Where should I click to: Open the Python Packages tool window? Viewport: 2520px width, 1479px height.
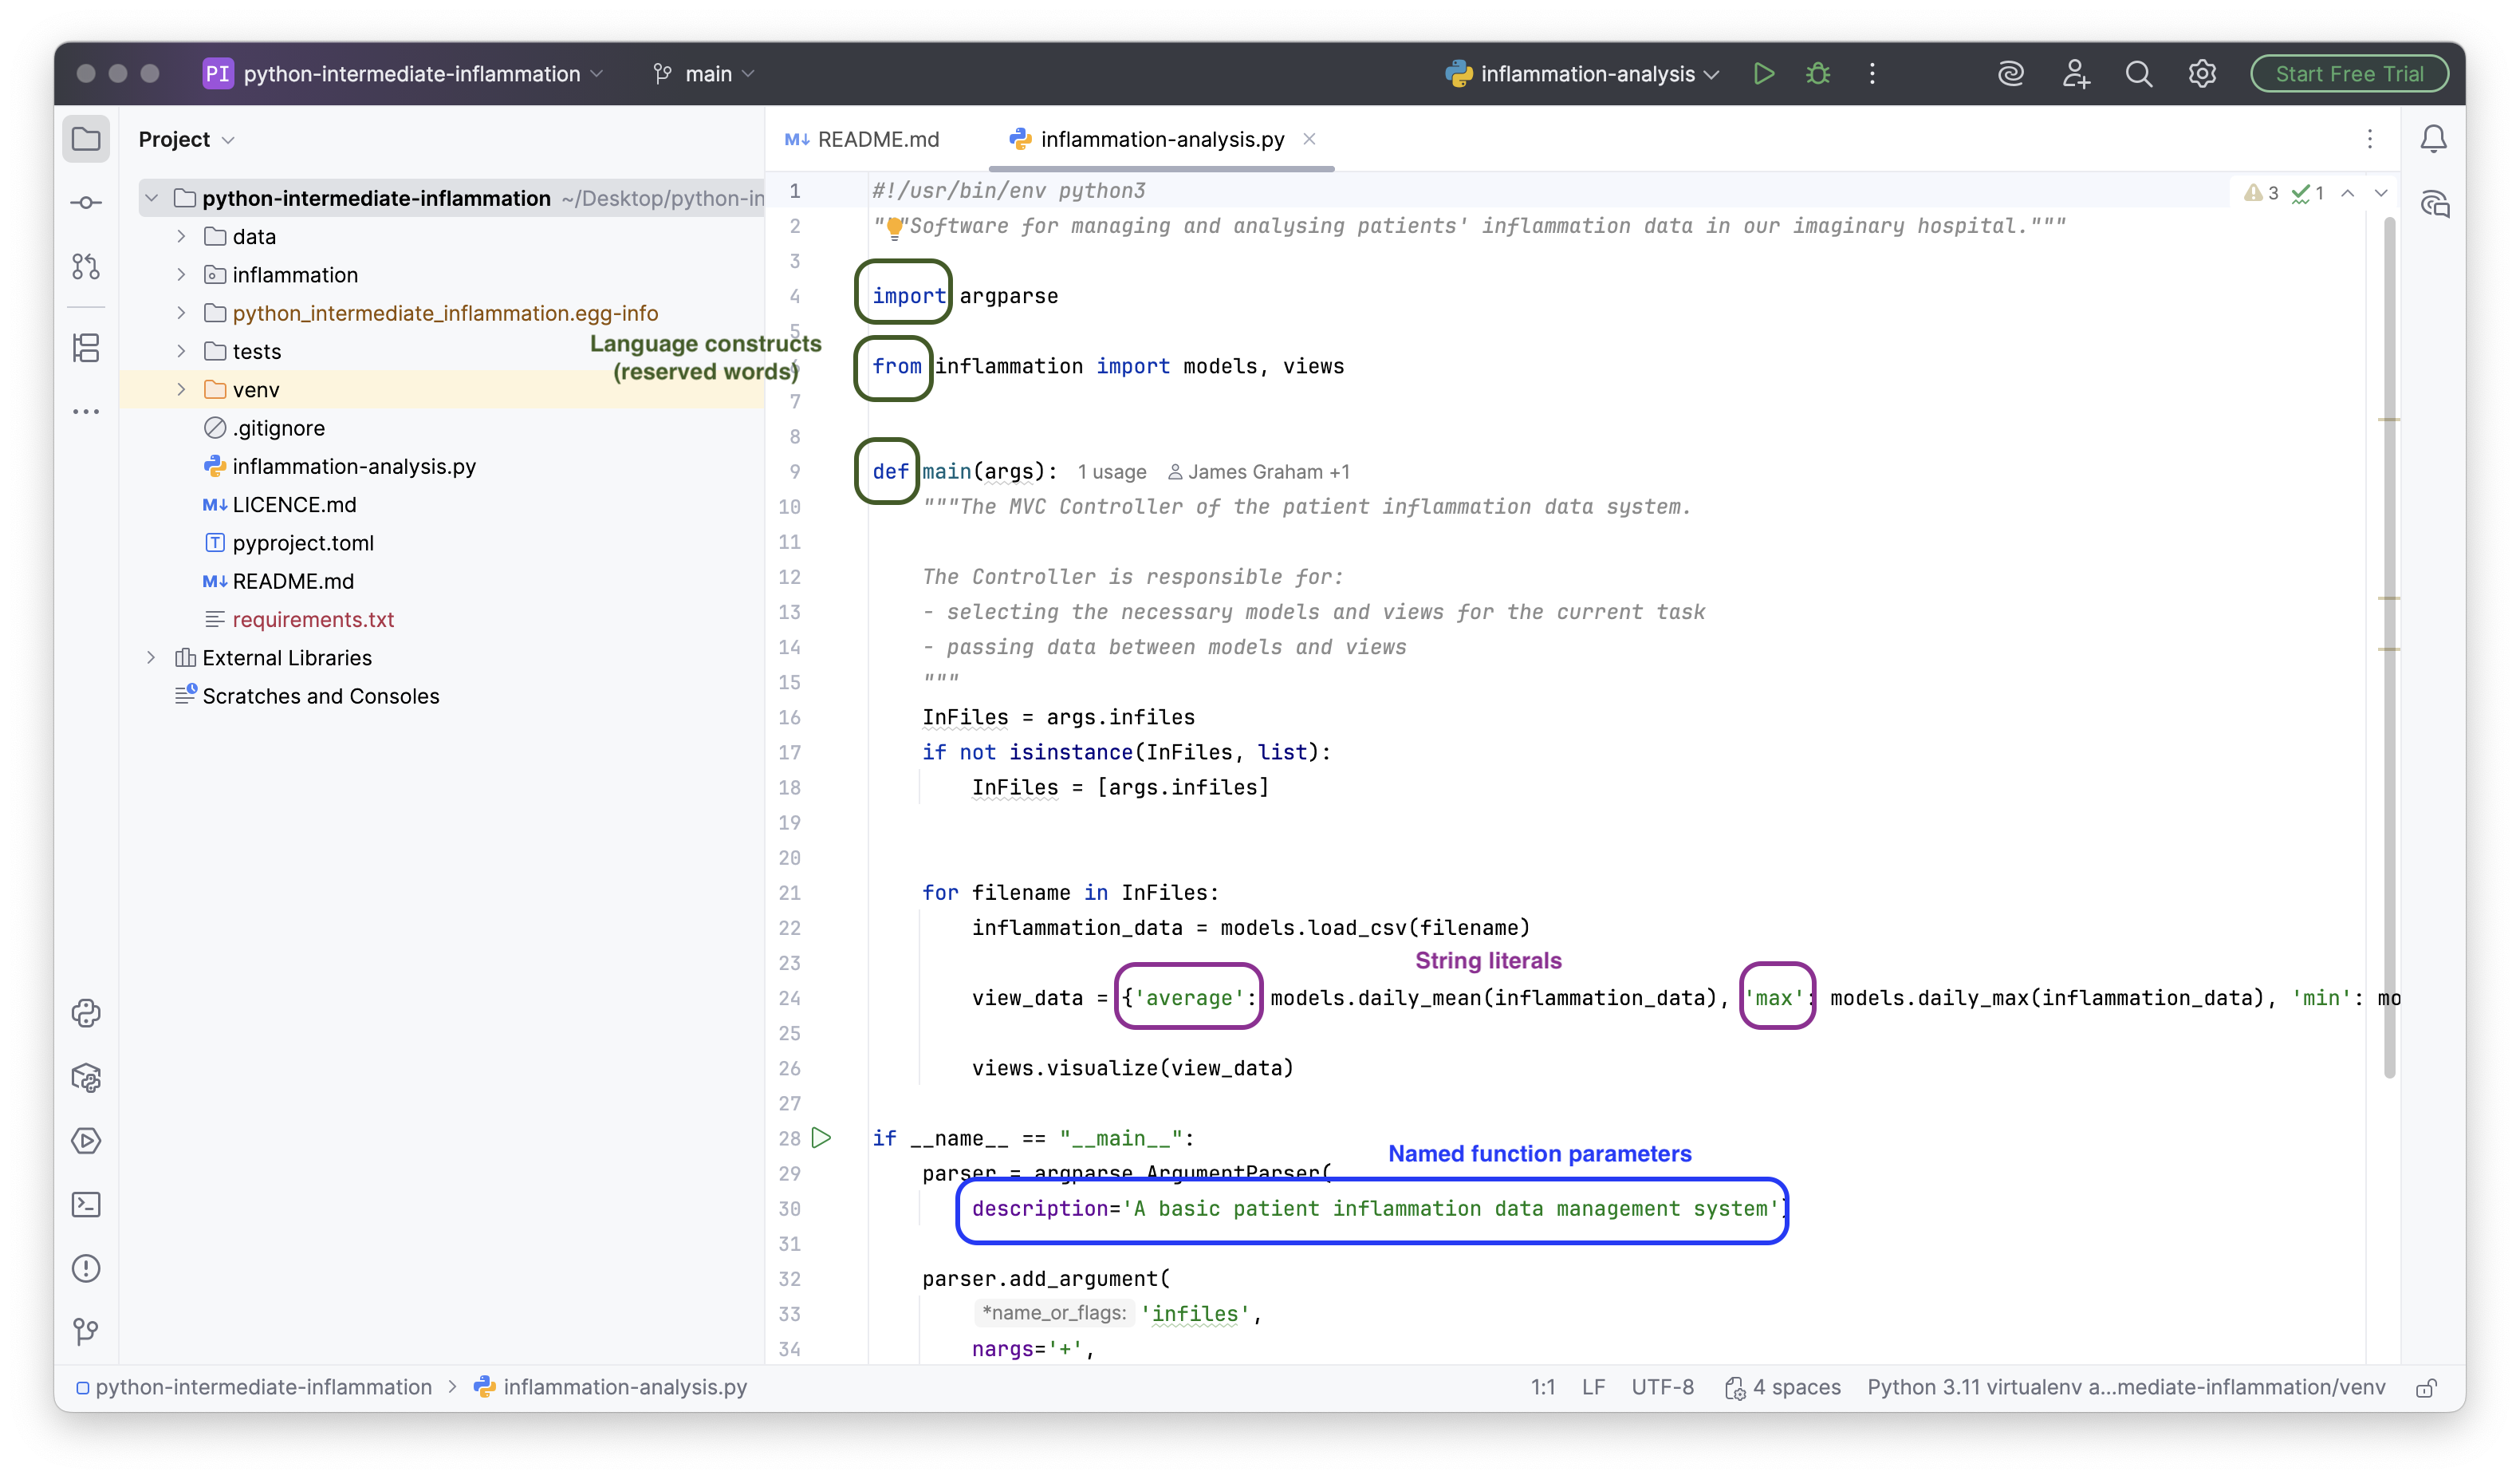pyautogui.click(x=86, y=1078)
